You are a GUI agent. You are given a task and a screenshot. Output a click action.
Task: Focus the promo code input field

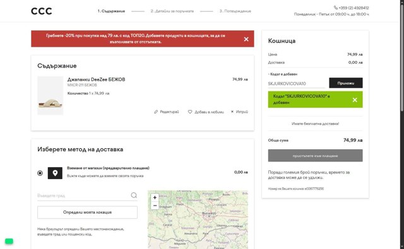296,84
